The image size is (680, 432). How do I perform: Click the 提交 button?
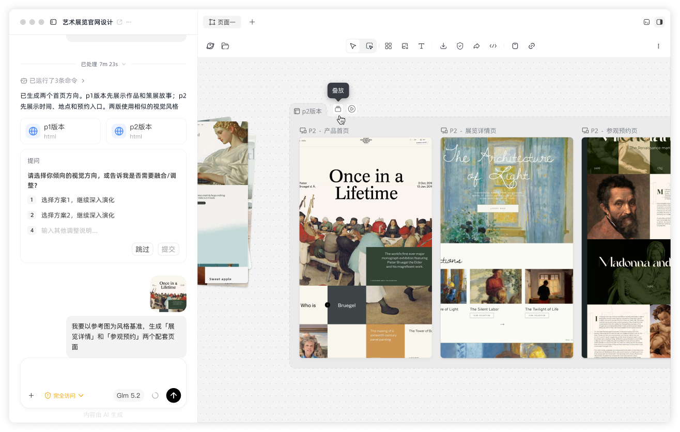(168, 249)
